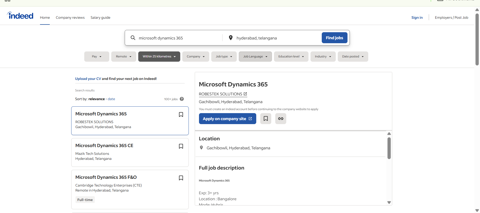Sort results by date

(x=111, y=99)
